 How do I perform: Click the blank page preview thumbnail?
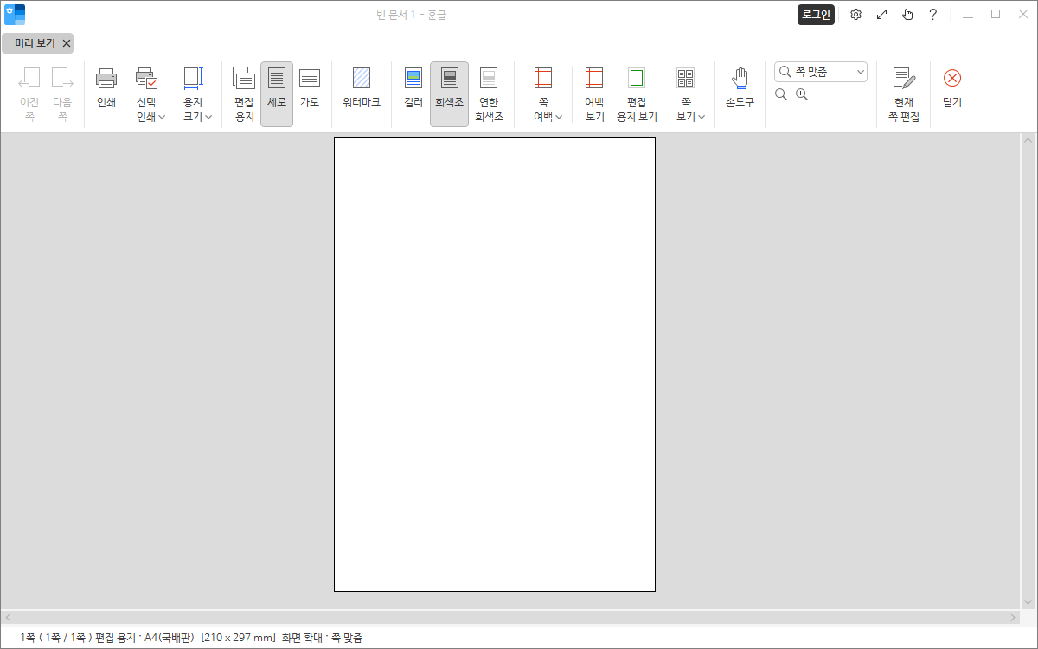[495, 364]
